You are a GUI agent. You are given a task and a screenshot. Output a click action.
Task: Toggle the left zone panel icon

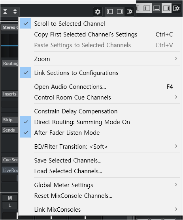click(110, 11)
